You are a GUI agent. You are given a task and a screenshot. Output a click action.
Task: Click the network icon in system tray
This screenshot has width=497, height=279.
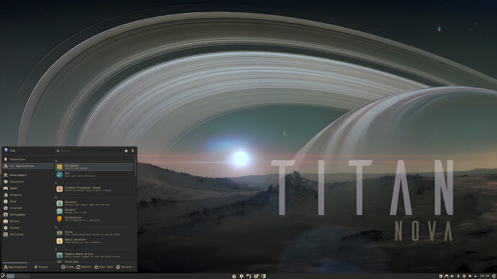coord(470,276)
